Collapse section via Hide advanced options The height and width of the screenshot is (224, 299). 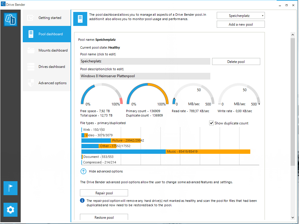point(106,172)
